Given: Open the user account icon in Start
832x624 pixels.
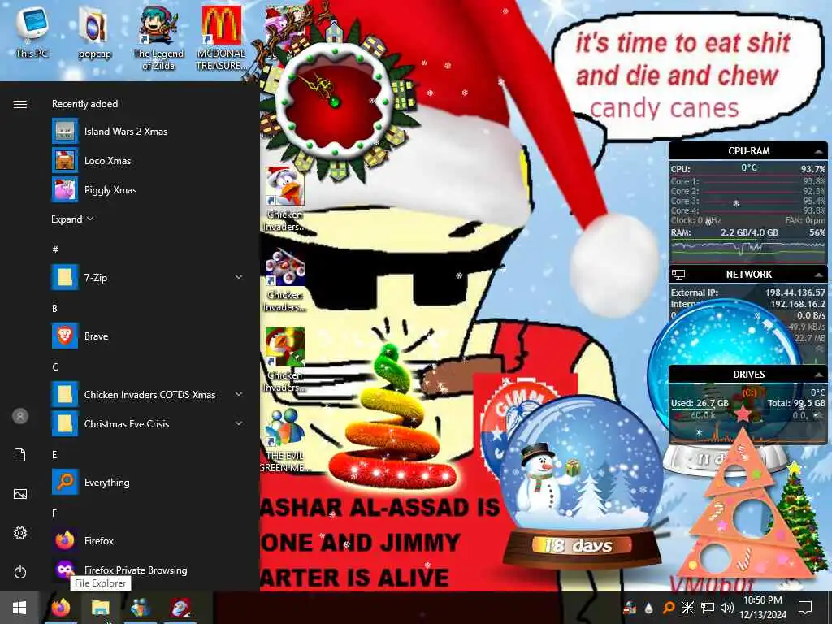Looking at the screenshot, I should click(20, 416).
